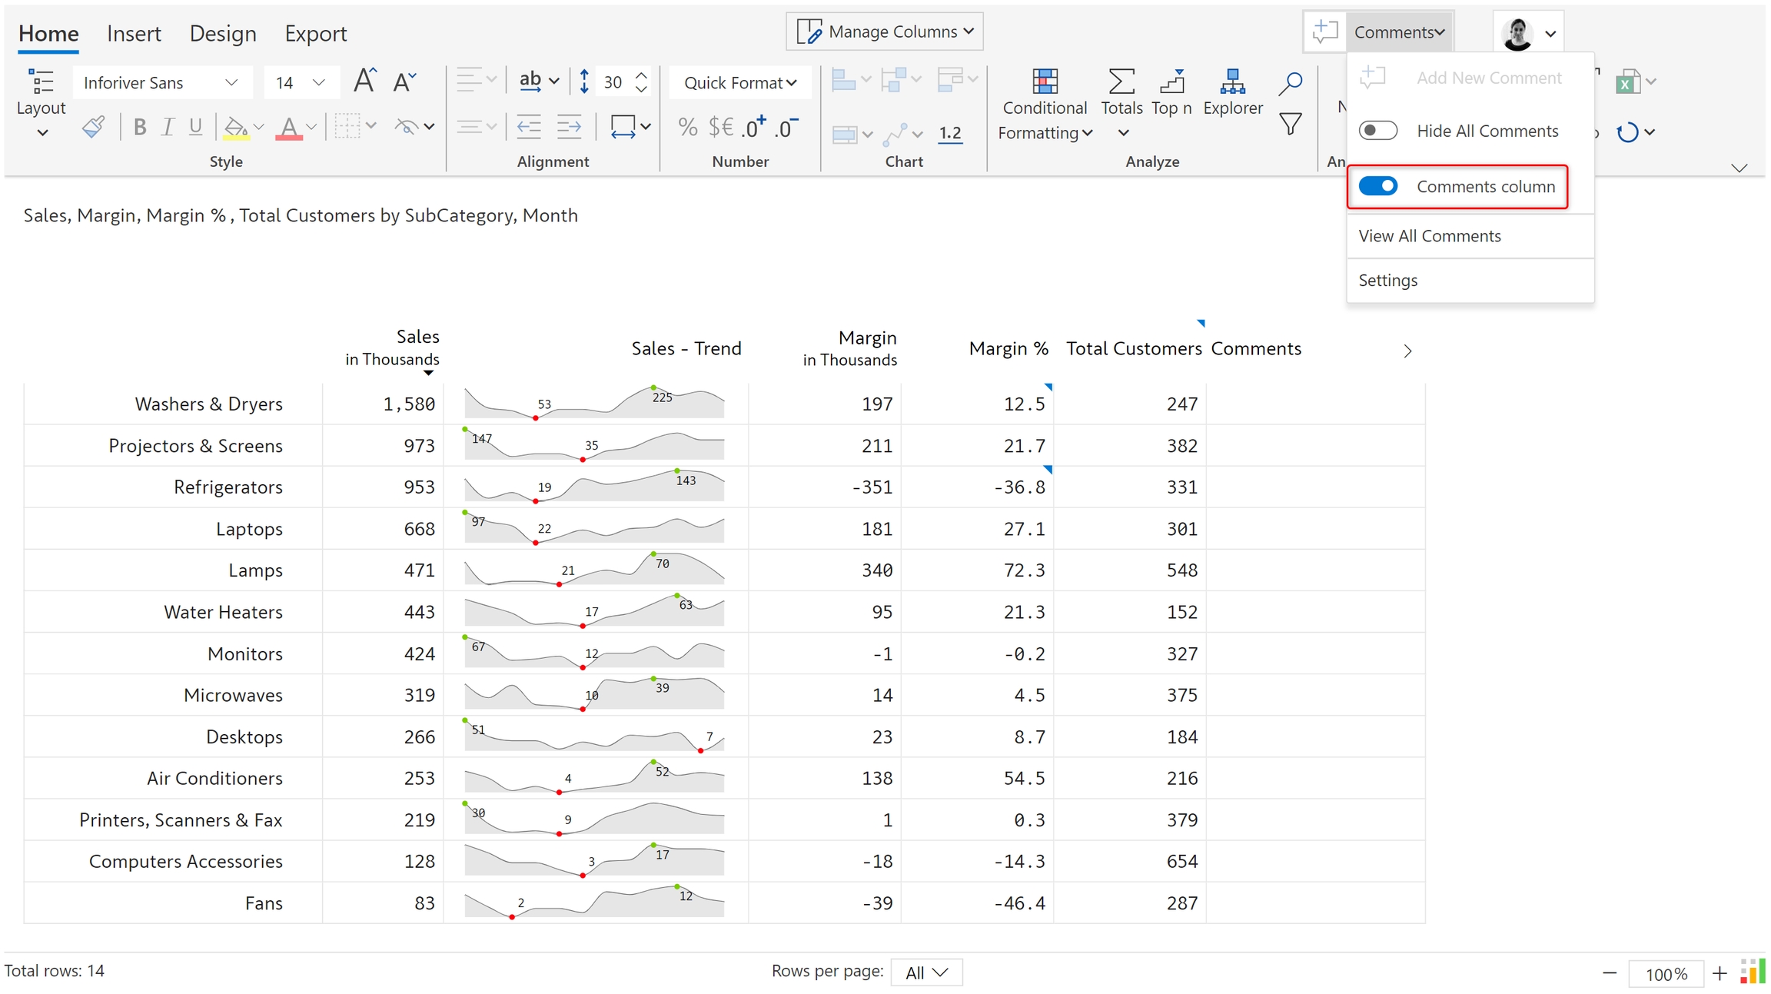
Task: Click the Manage Columns button
Action: tap(885, 32)
